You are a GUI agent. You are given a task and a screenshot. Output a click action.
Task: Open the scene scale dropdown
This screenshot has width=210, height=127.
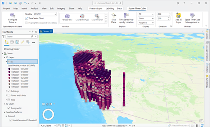point(55,126)
